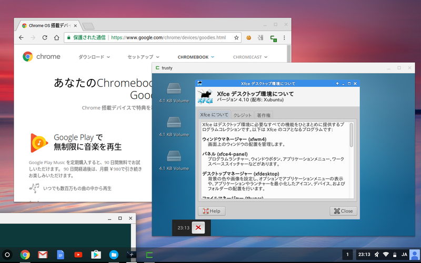The height and width of the screenshot is (263, 421).
Task: Click the Google Play Music icon
Action: pos(39,143)
